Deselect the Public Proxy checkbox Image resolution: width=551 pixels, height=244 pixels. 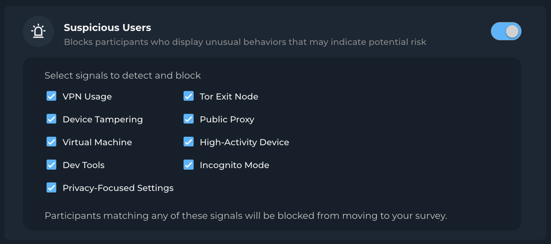click(x=189, y=119)
